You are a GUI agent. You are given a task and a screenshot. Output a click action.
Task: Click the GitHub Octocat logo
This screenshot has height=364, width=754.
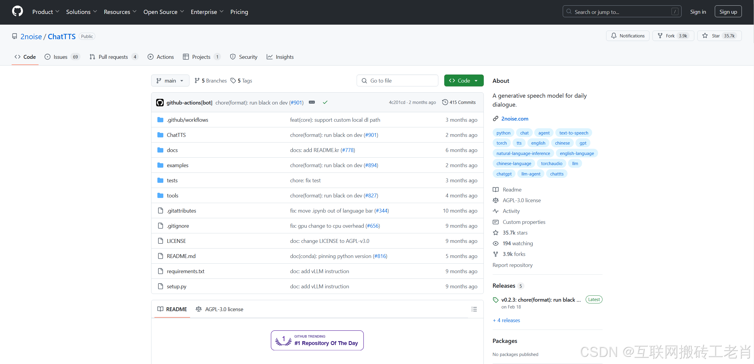18,12
